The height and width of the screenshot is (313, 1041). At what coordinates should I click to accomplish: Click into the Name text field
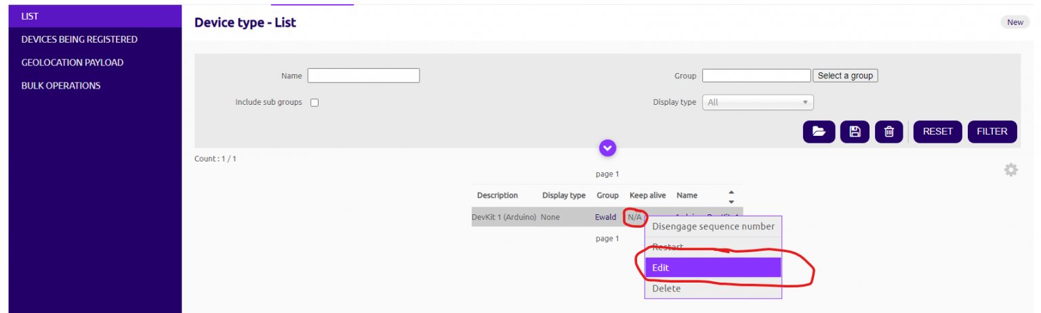point(363,76)
